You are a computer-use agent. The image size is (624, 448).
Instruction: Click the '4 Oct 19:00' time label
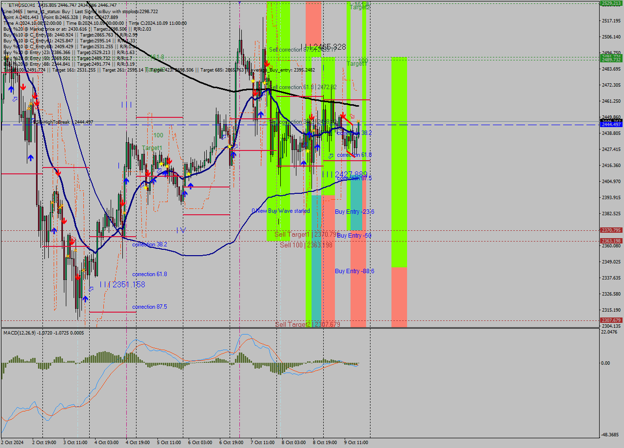[x=138, y=443]
